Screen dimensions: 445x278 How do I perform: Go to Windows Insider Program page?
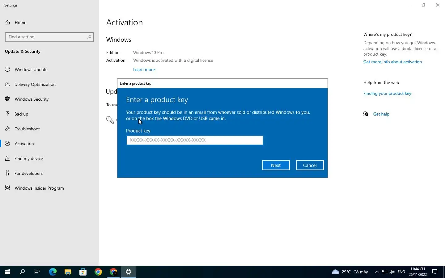tap(49, 188)
